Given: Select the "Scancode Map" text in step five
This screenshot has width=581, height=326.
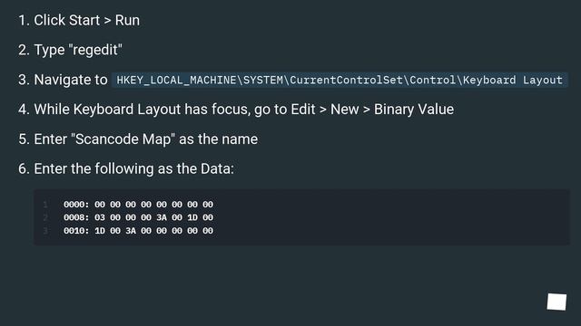Looking at the screenshot, I should (123, 139).
